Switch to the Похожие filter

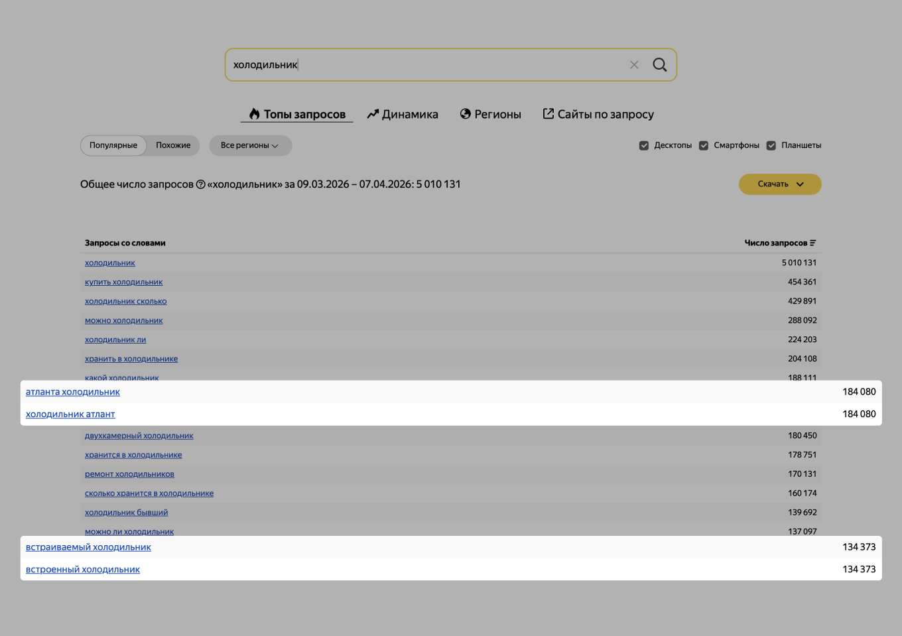173,146
